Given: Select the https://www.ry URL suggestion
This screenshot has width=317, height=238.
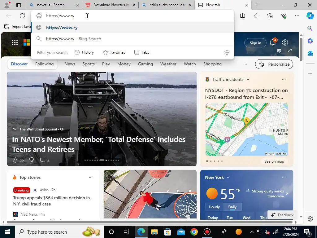Looking at the screenshot, I should (132, 28).
